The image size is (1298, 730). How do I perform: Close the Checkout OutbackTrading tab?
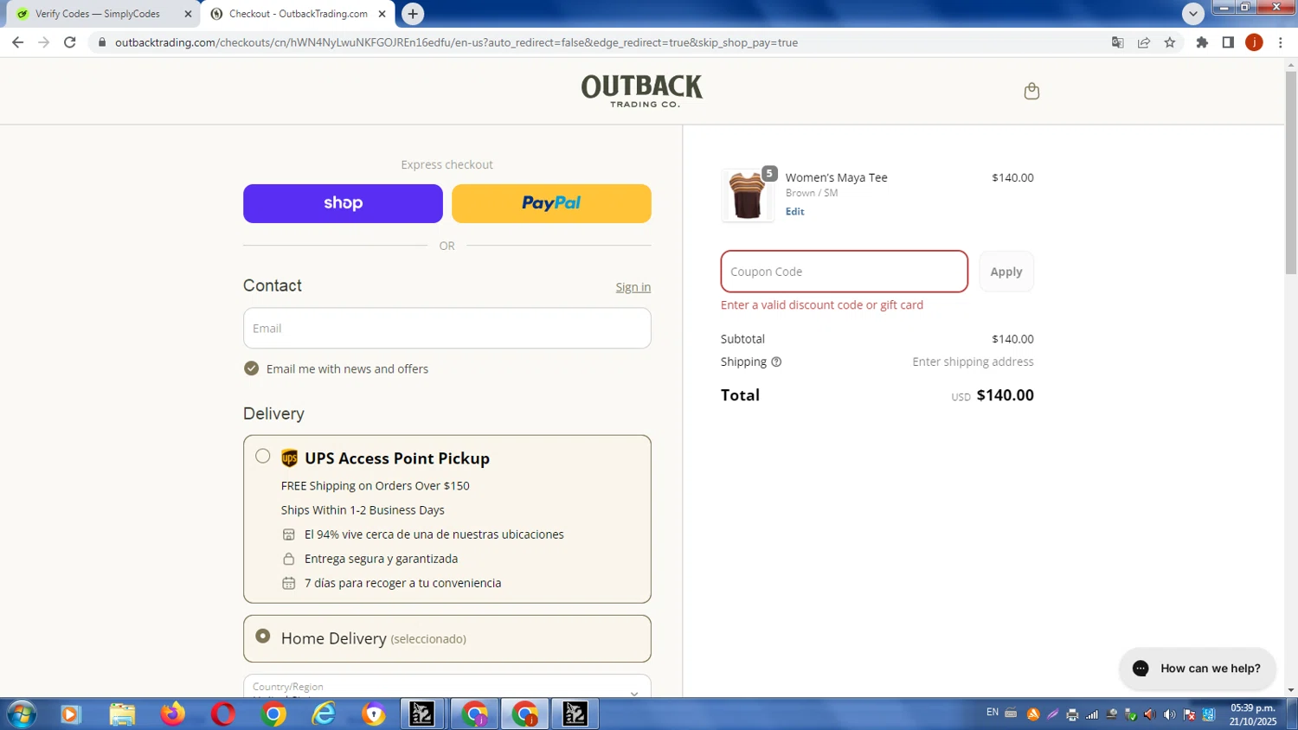click(x=382, y=14)
